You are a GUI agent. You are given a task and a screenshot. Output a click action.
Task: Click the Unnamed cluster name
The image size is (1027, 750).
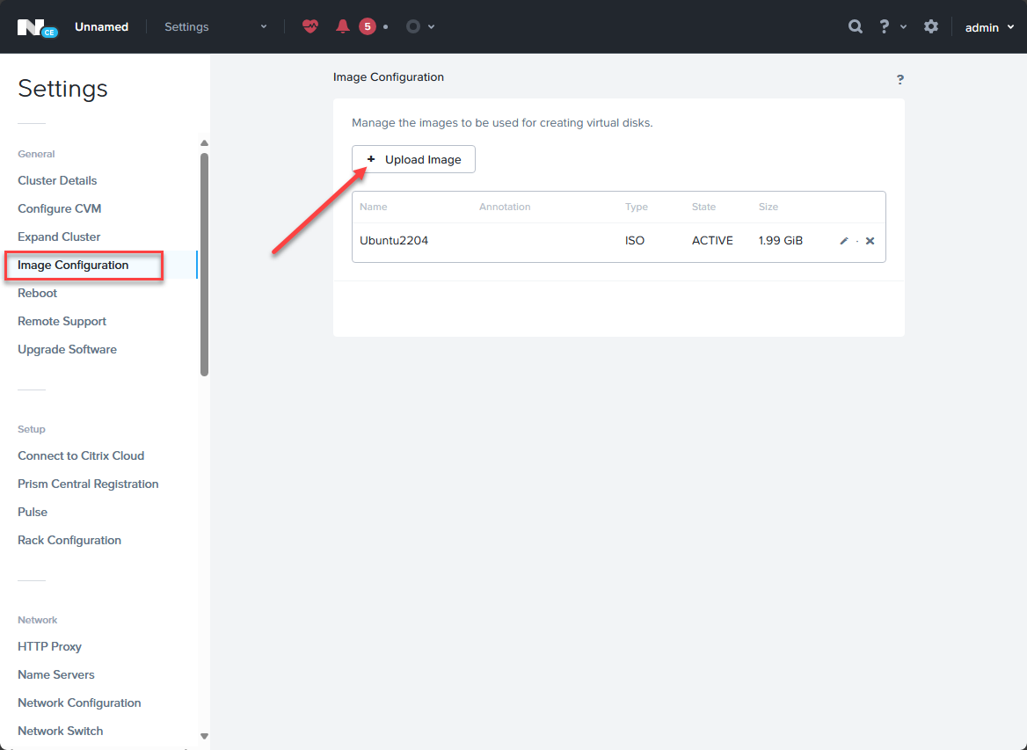[x=101, y=27]
